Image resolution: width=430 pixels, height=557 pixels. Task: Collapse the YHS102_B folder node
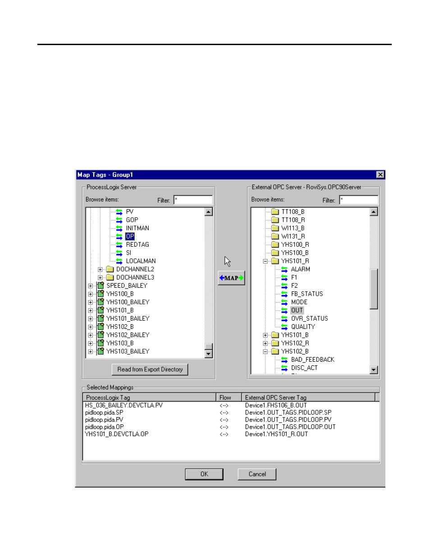pyautogui.click(x=265, y=352)
